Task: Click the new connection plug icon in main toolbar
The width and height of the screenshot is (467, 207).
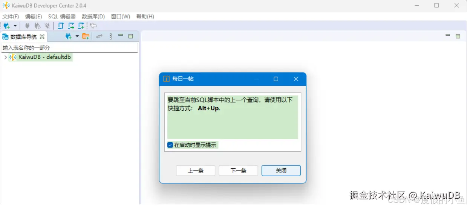Action: click(x=7, y=26)
